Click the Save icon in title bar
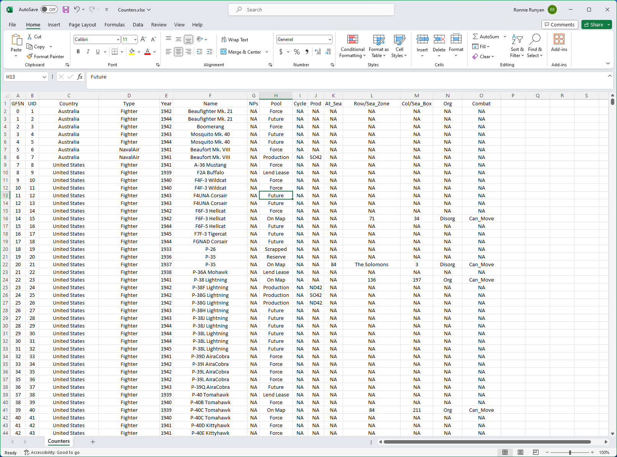The height and width of the screenshot is (457, 617). (66, 10)
